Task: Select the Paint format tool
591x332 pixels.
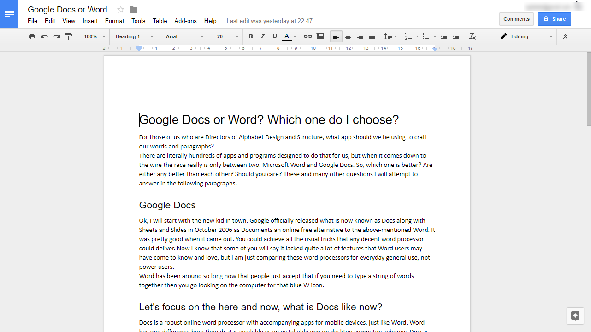Action: click(x=69, y=36)
